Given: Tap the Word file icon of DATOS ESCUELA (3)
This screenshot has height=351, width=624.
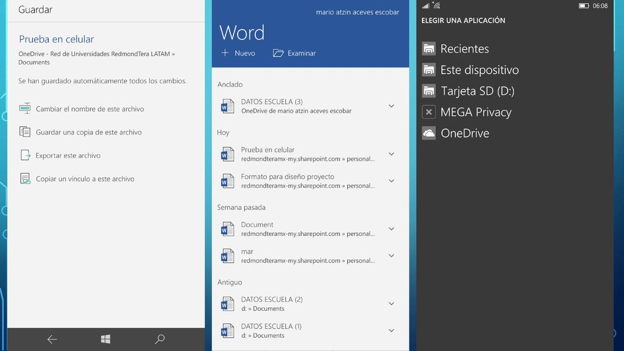Looking at the screenshot, I should pyautogui.click(x=227, y=106).
